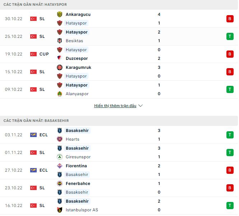Click the Fenerbahce team crest icon
Screen dimensions: 239x216
tap(60, 184)
